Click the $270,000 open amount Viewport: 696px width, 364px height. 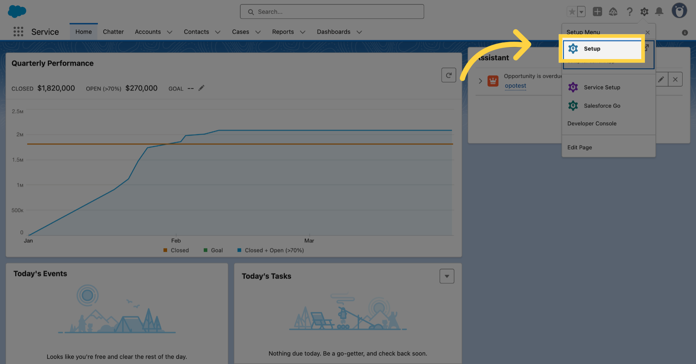pyautogui.click(x=141, y=88)
